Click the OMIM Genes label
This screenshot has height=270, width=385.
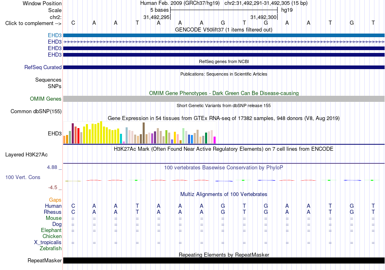[x=45, y=99]
